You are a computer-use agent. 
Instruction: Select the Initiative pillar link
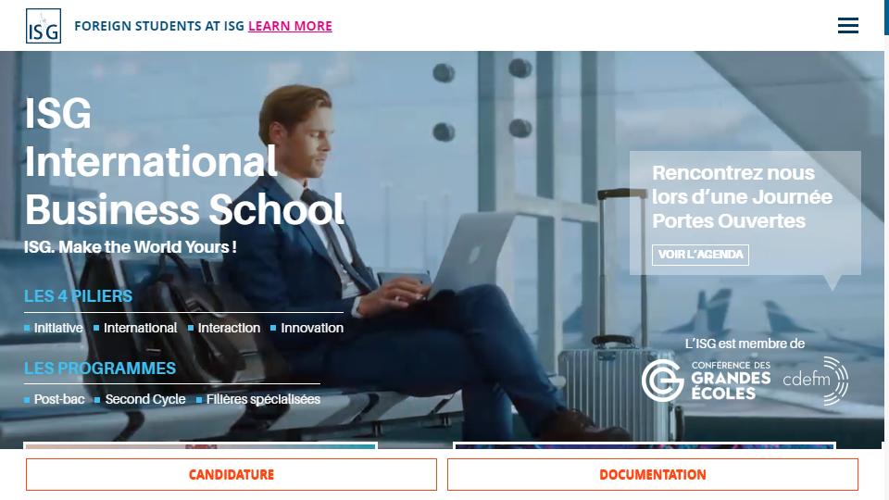pyautogui.click(x=57, y=328)
